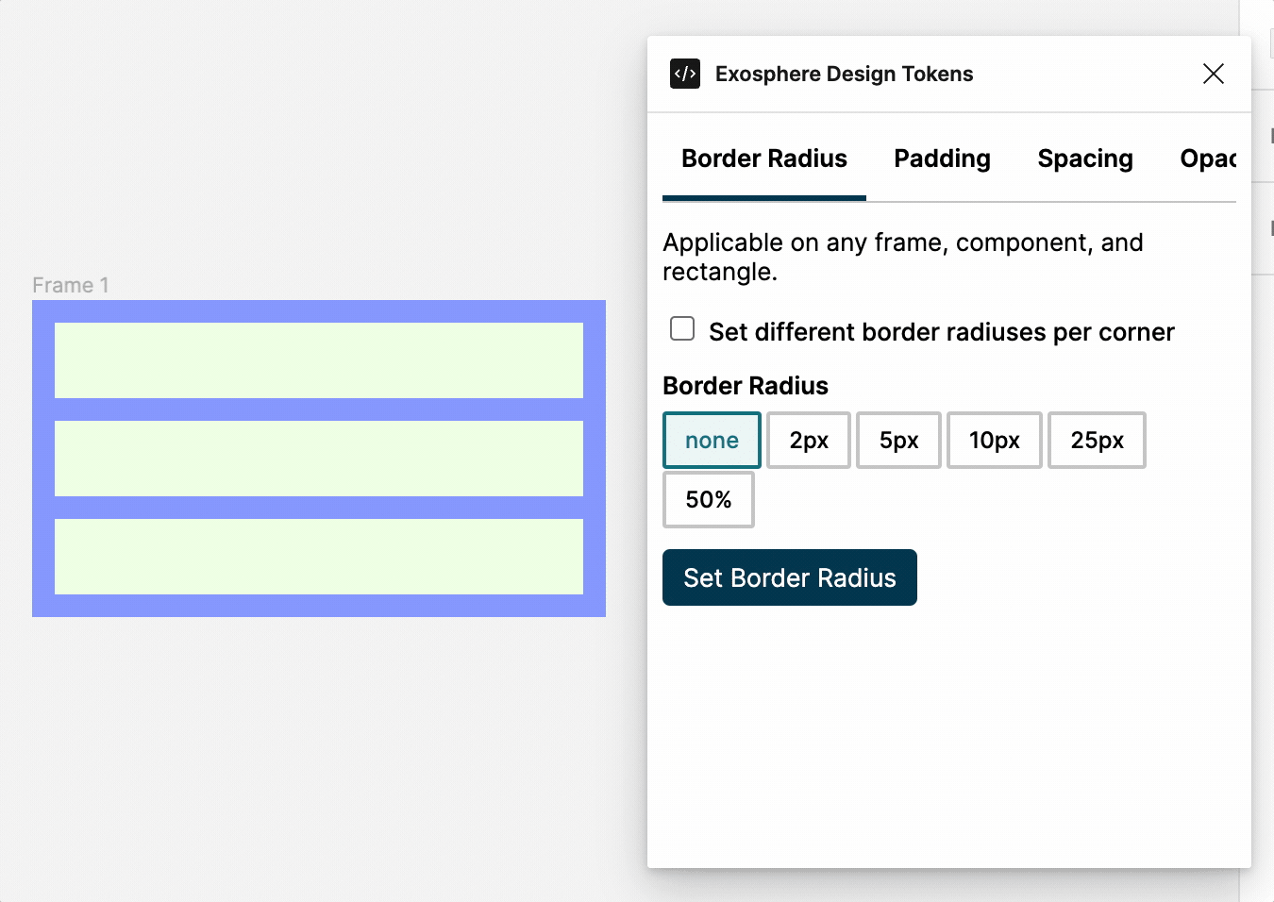Select the bottom green rectangle in Frame 1
The image size is (1274, 902).
319,557
